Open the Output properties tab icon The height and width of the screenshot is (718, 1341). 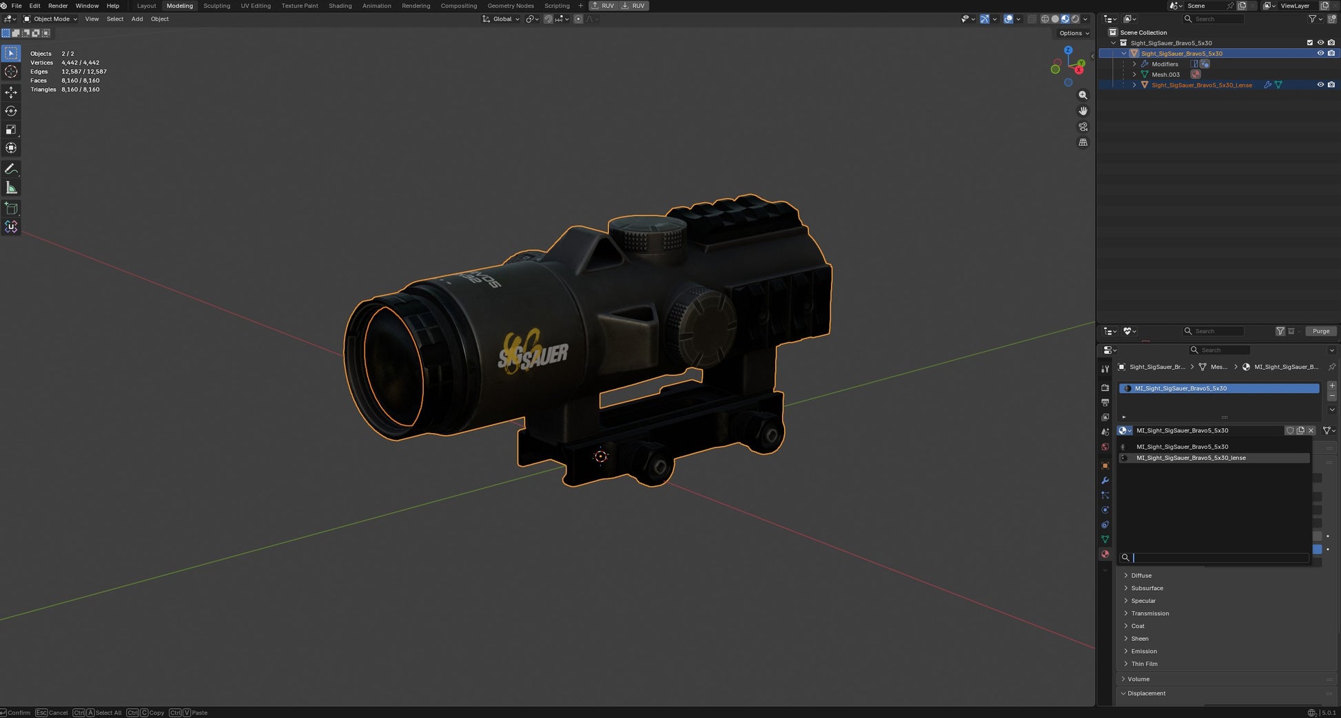click(x=1105, y=402)
